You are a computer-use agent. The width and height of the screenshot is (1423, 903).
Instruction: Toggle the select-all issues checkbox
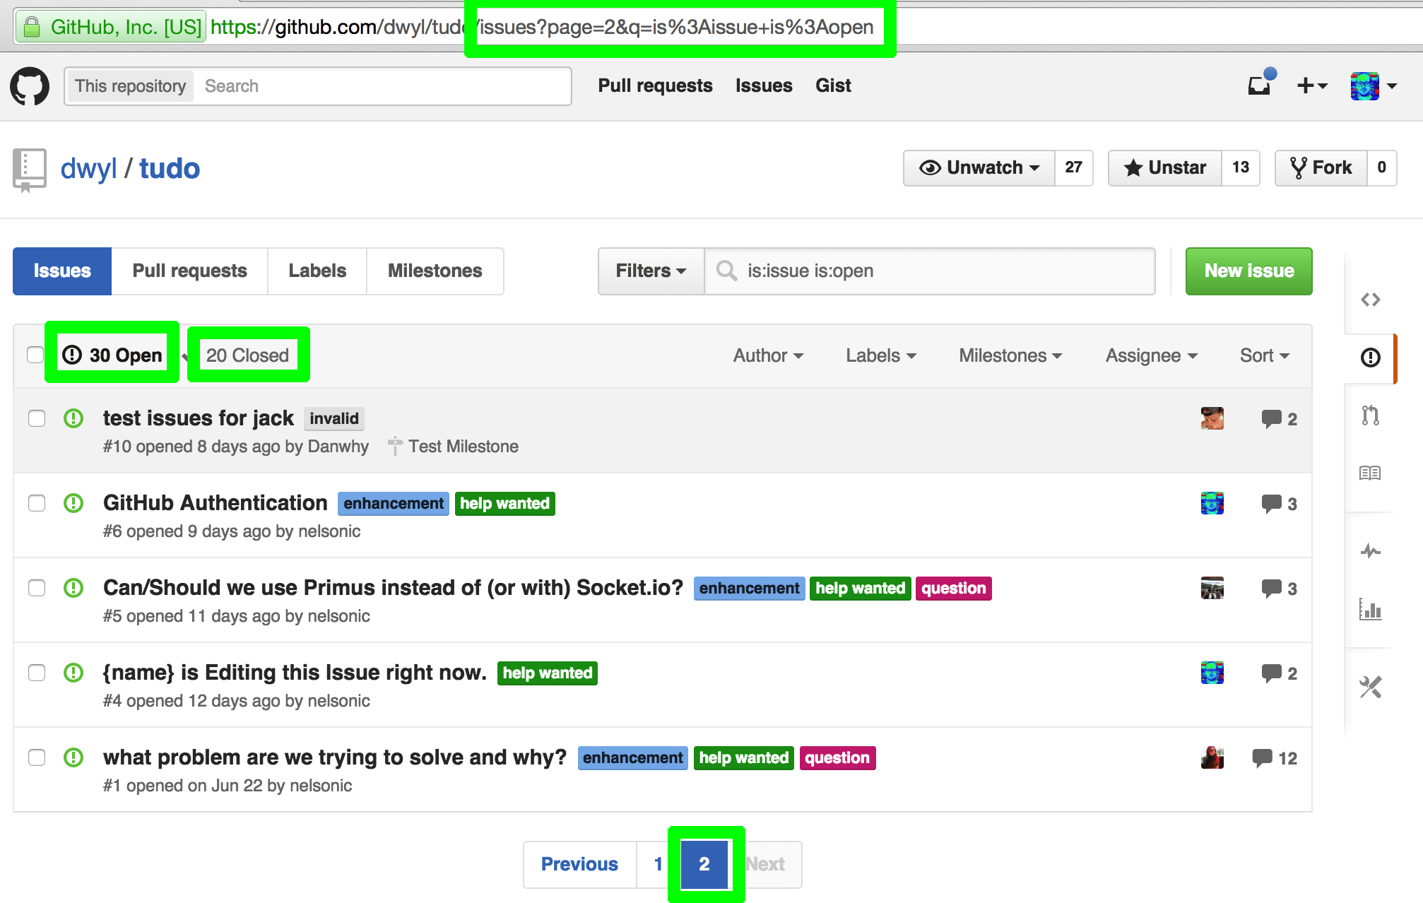click(x=35, y=355)
